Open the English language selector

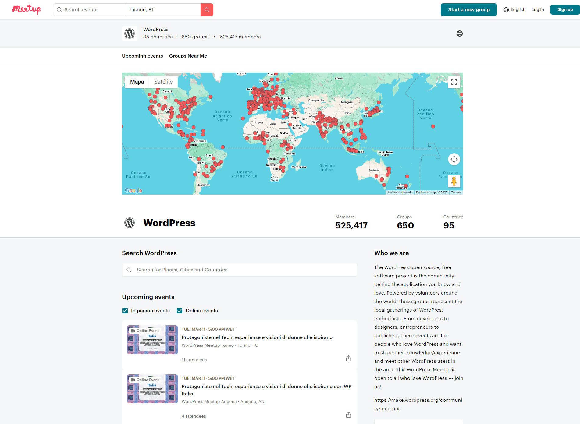tap(514, 9)
